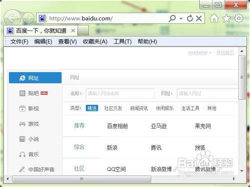The image size is (250, 187).
Task: Click the search magnifier icon in address bar
Action: (172, 18)
